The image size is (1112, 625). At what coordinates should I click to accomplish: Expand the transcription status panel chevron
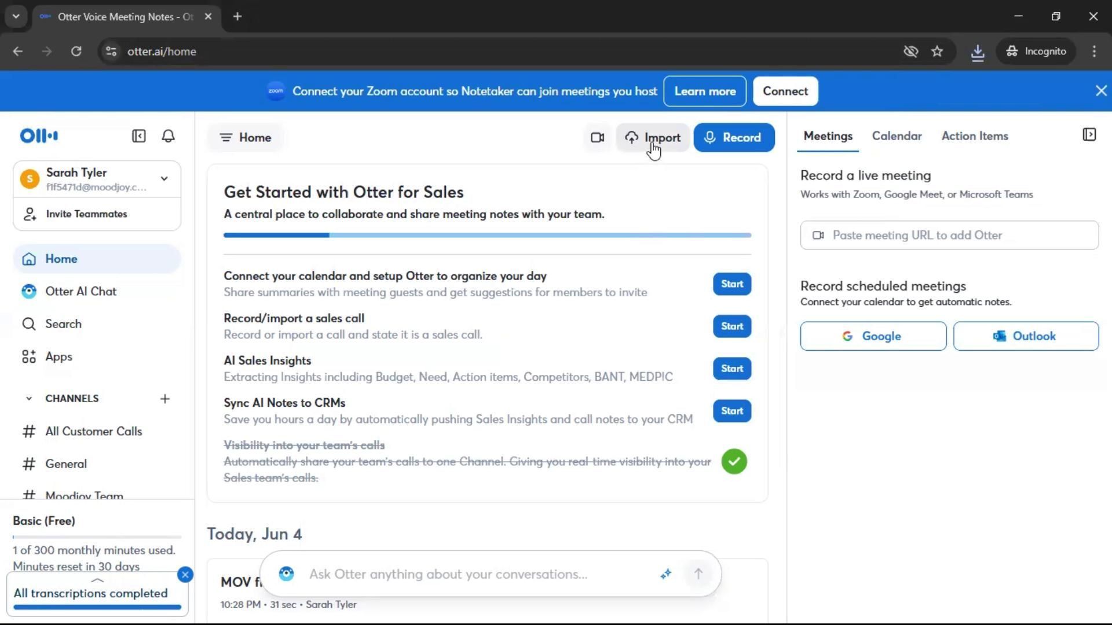point(97,580)
